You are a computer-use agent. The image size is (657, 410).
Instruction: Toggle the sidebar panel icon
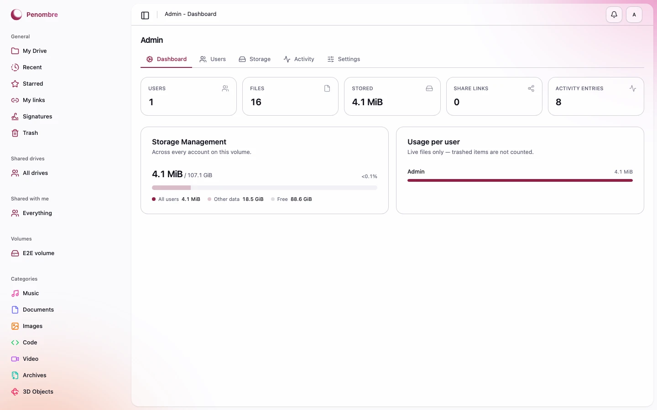tap(145, 15)
